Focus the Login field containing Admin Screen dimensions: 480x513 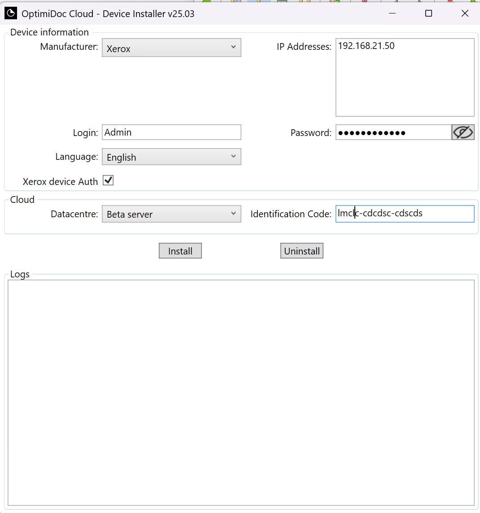(x=171, y=132)
